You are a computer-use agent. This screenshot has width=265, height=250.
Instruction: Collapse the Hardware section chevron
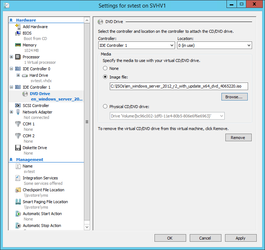11,20
